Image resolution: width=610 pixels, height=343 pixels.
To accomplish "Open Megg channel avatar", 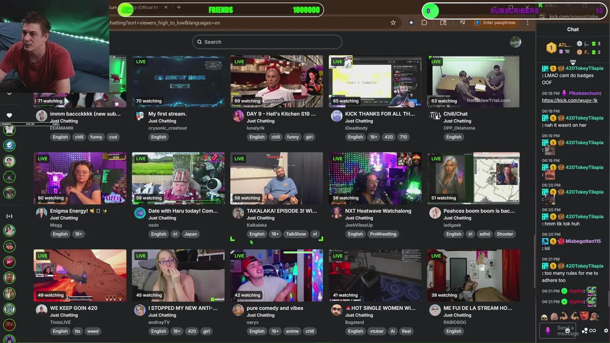I will (x=42, y=213).
